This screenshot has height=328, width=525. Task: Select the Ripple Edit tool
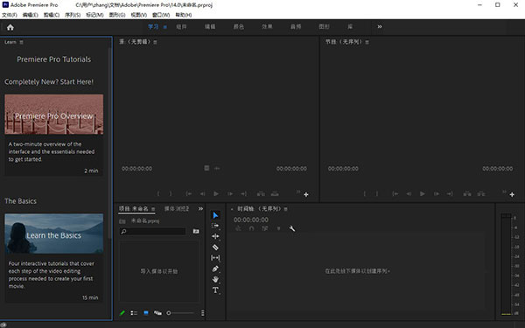click(x=215, y=236)
